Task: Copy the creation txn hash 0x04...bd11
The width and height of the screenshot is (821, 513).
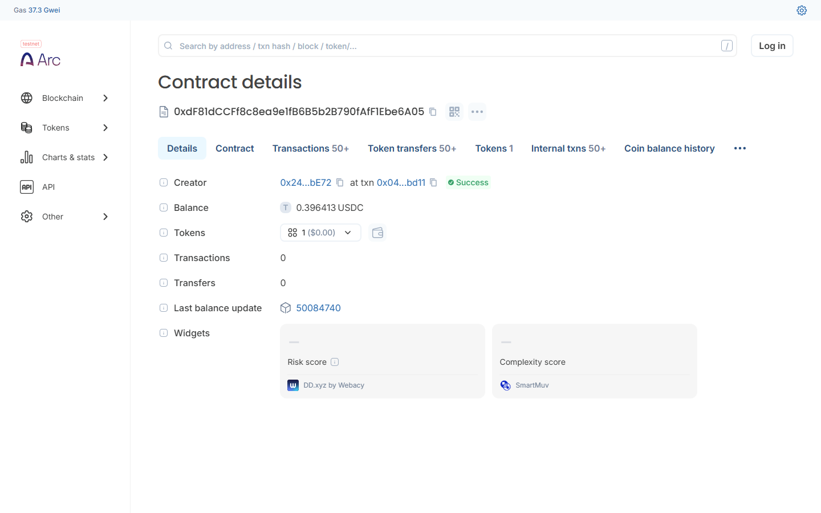Action: 433,182
